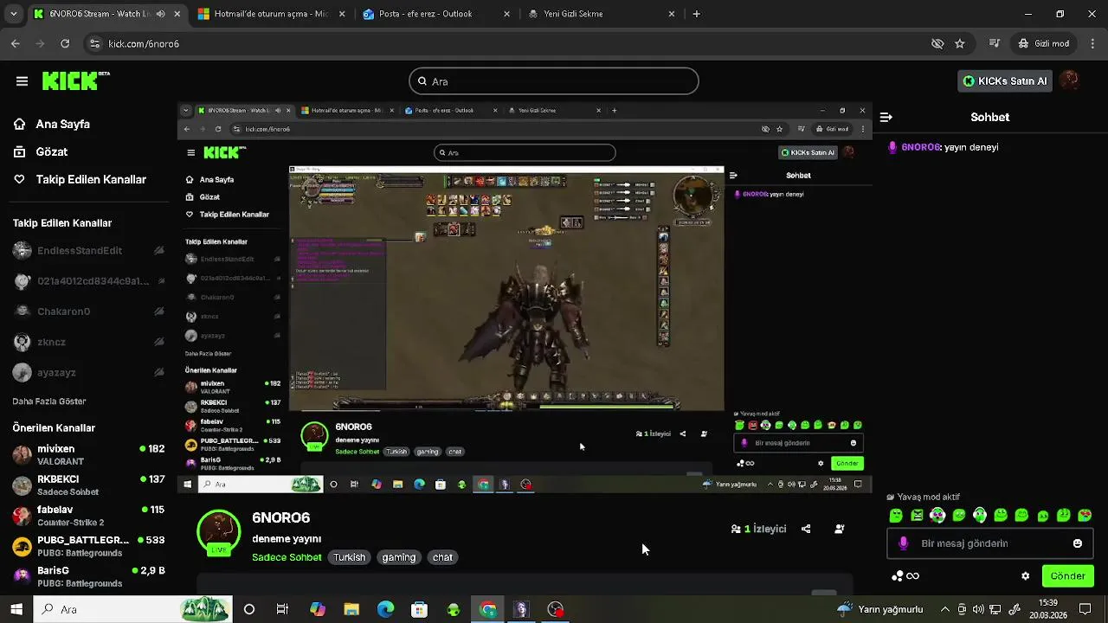The width and height of the screenshot is (1108, 623).
Task: Share the stream with share icon
Action: click(806, 529)
